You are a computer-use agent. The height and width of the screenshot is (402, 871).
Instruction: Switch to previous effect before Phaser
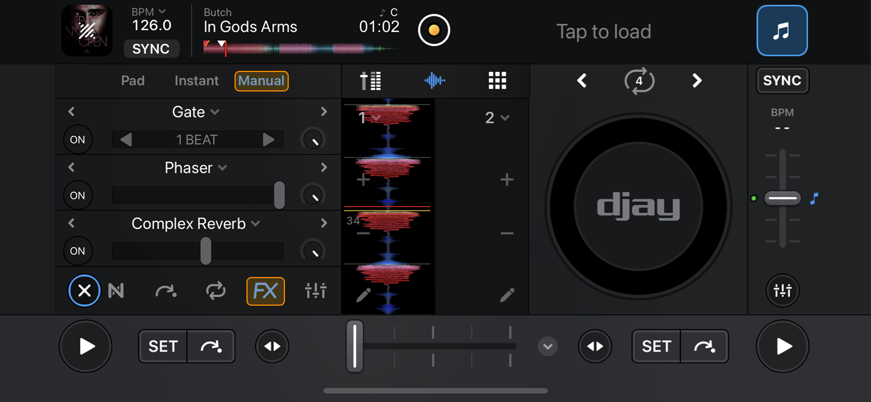[71, 167]
